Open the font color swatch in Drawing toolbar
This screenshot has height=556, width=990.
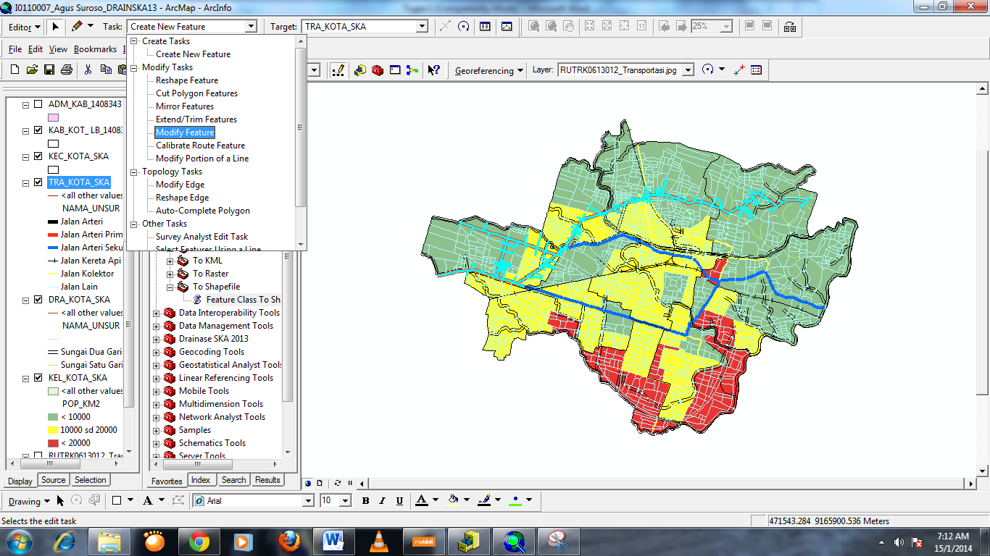click(x=421, y=500)
